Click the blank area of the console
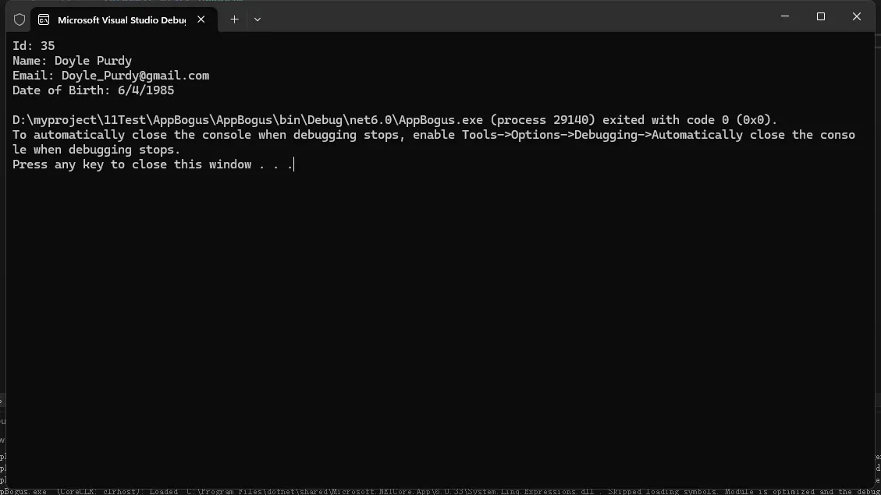881x495 pixels. [437, 312]
